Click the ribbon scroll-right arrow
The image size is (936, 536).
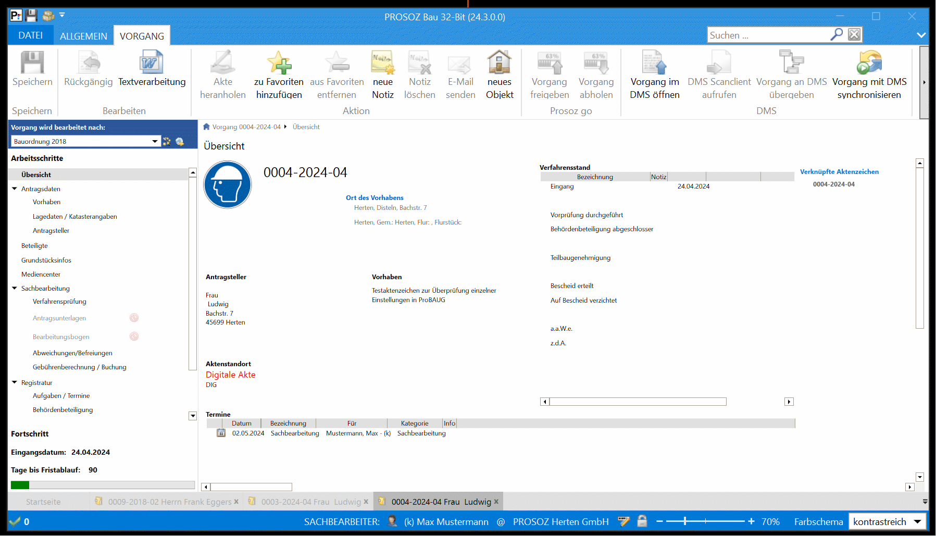pyautogui.click(x=924, y=82)
